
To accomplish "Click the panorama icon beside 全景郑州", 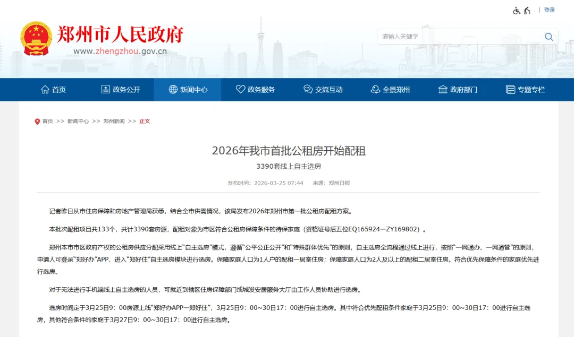I will coord(375,89).
